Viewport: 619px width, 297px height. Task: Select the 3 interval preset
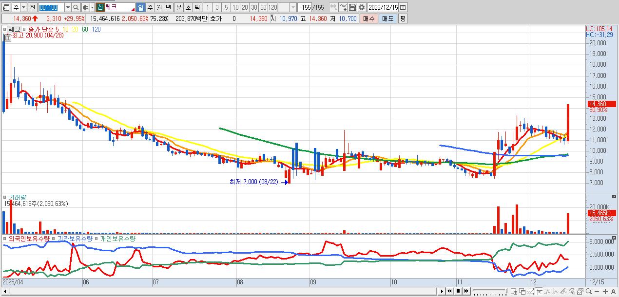[217, 7]
